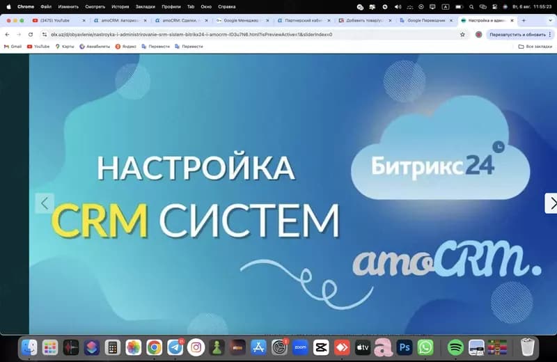This screenshot has width=557, height=362.
Task: Bookmark this page with the star icon
Action: (x=462, y=34)
